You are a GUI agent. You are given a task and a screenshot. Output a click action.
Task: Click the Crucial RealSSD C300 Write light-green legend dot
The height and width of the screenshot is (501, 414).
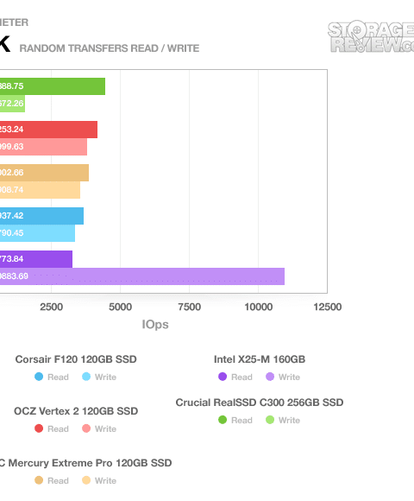click(270, 420)
